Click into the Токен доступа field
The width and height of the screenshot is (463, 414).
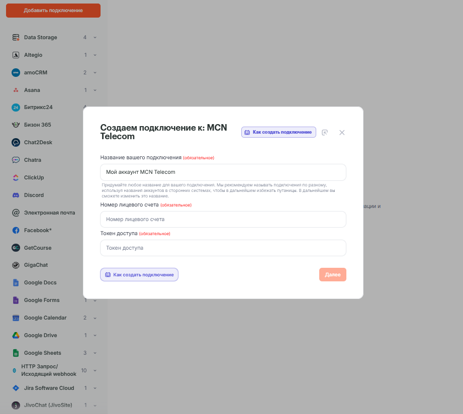click(x=223, y=248)
